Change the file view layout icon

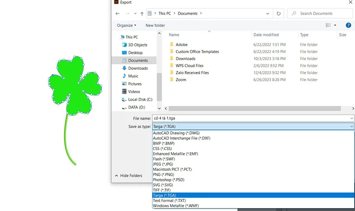pos(328,25)
